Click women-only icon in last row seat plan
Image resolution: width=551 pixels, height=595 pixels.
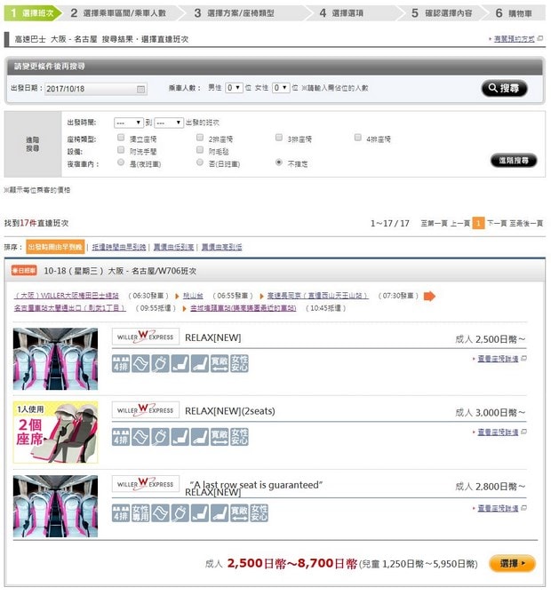pos(140,513)
